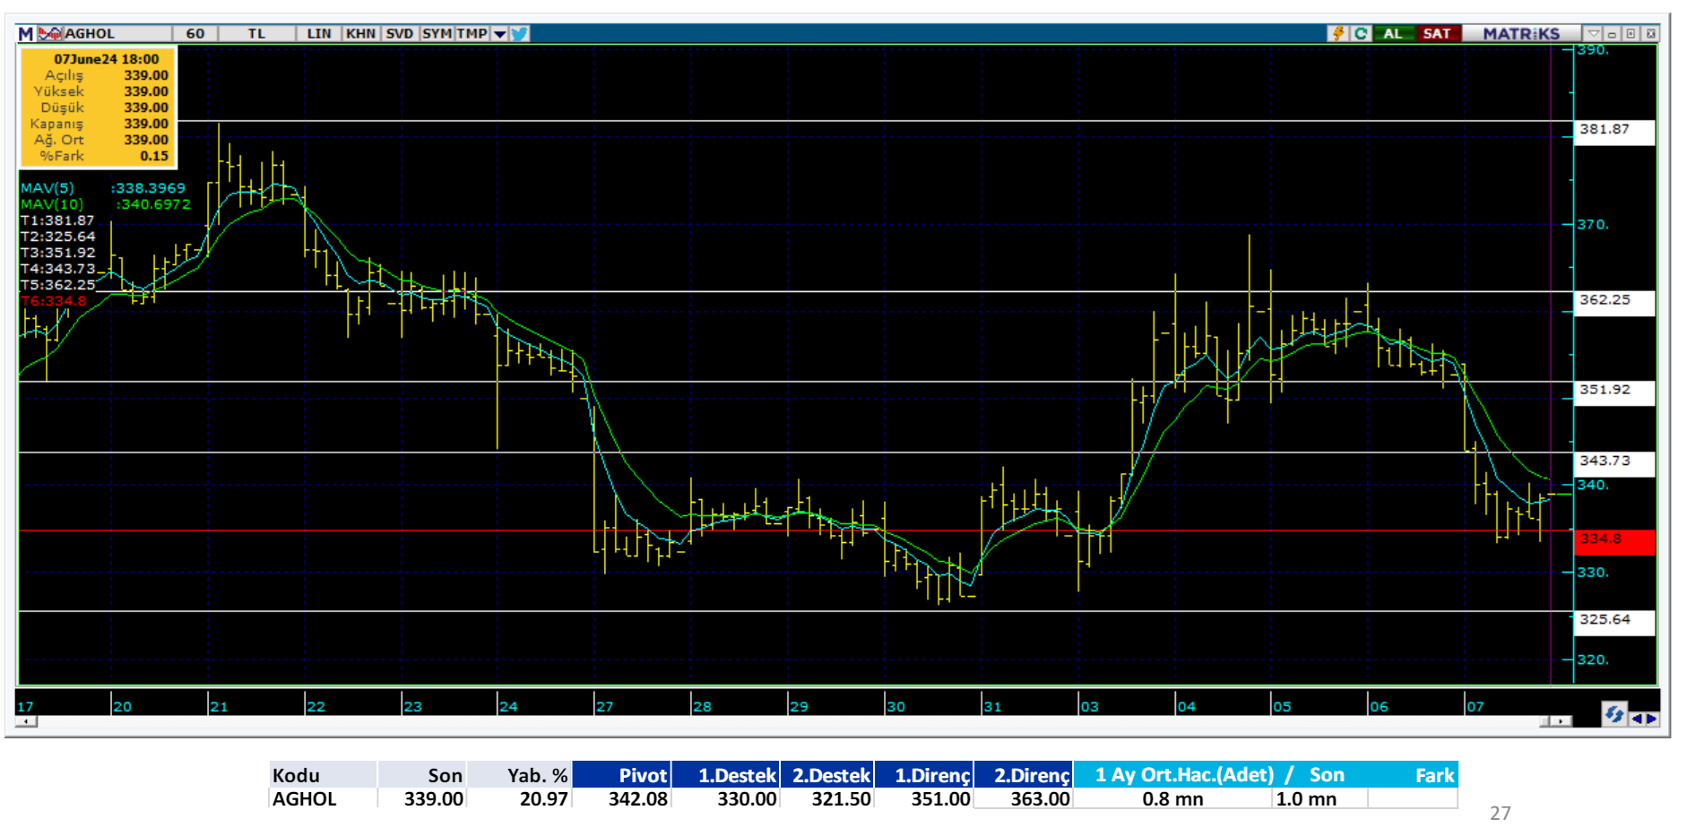
Task: Select the TL currency setting
Action: pyautogui.click(x=257, y=34)
